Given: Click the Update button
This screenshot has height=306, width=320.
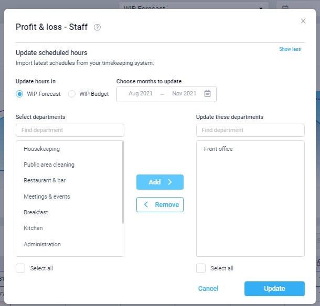Looking at the screenshot, I should coord(274,289).
